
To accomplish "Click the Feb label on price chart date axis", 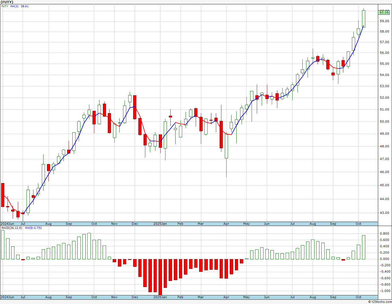I will pos(180,224).
